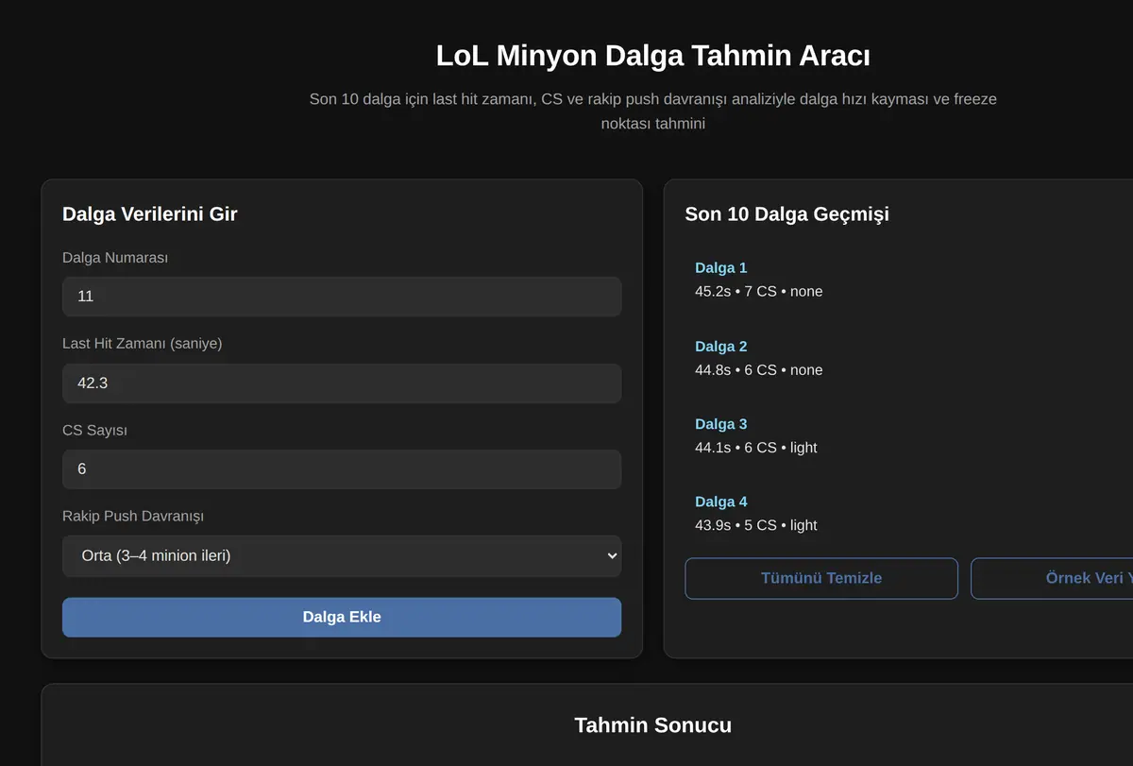The image size is (1133, 766).
Task: Focus the Last Hit Zamanı input field
Action: pos(342,383)
